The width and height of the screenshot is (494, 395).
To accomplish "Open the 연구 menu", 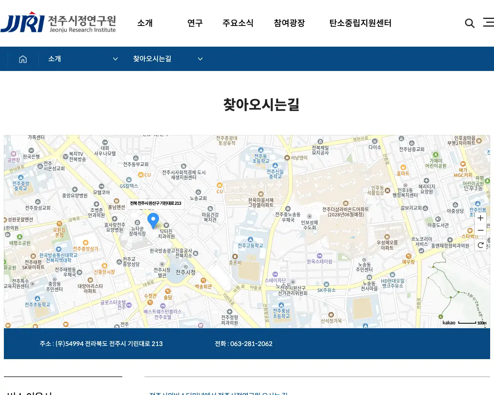I will [195, 23].
